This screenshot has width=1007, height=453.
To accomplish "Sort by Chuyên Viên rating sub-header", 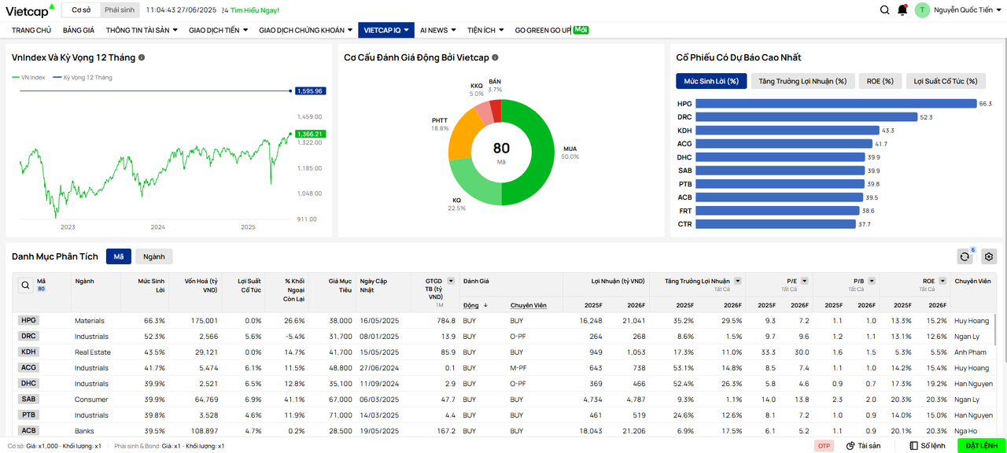I will pos(528,305).
